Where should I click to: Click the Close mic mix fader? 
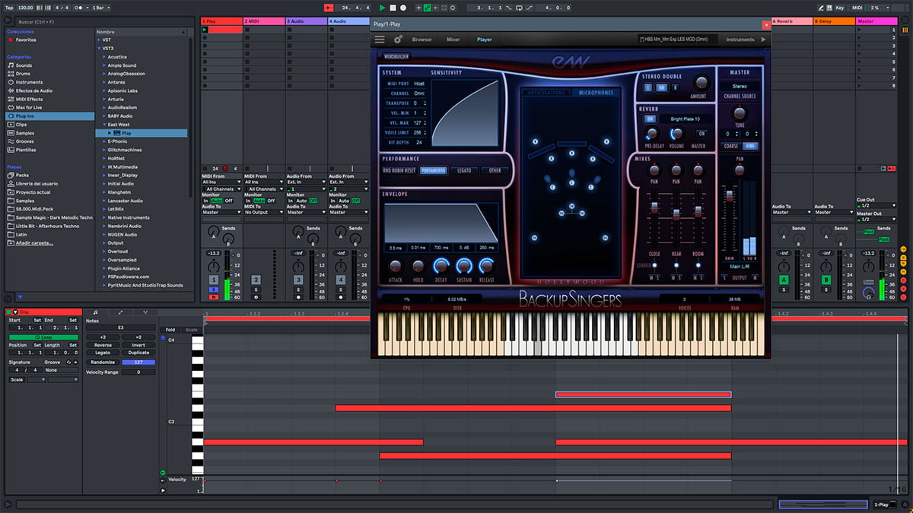click(x=654, y=209)
